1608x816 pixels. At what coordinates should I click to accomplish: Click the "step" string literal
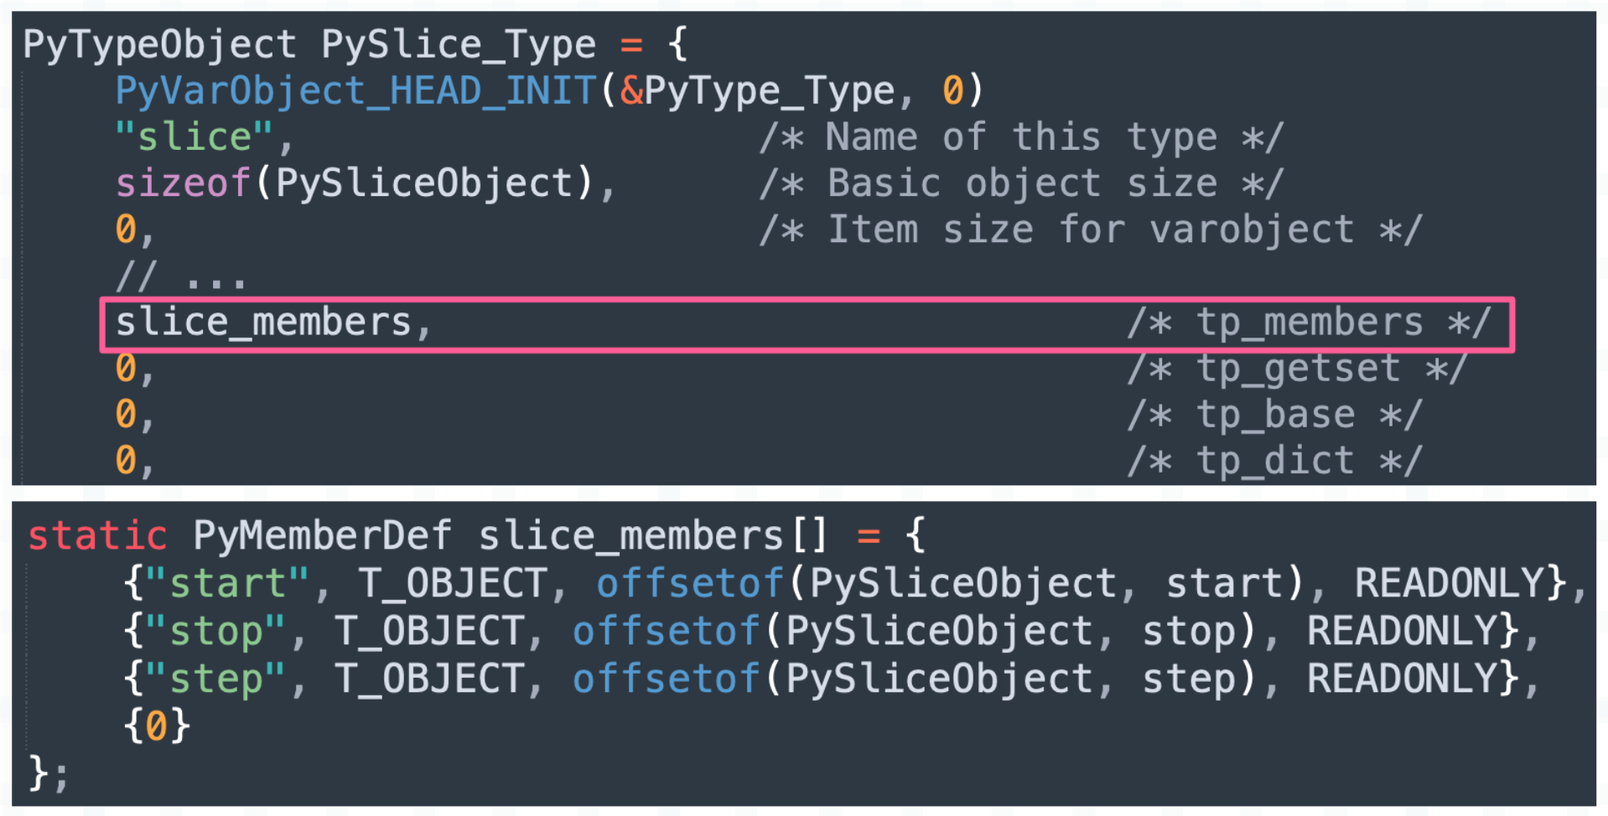[216, 679]
